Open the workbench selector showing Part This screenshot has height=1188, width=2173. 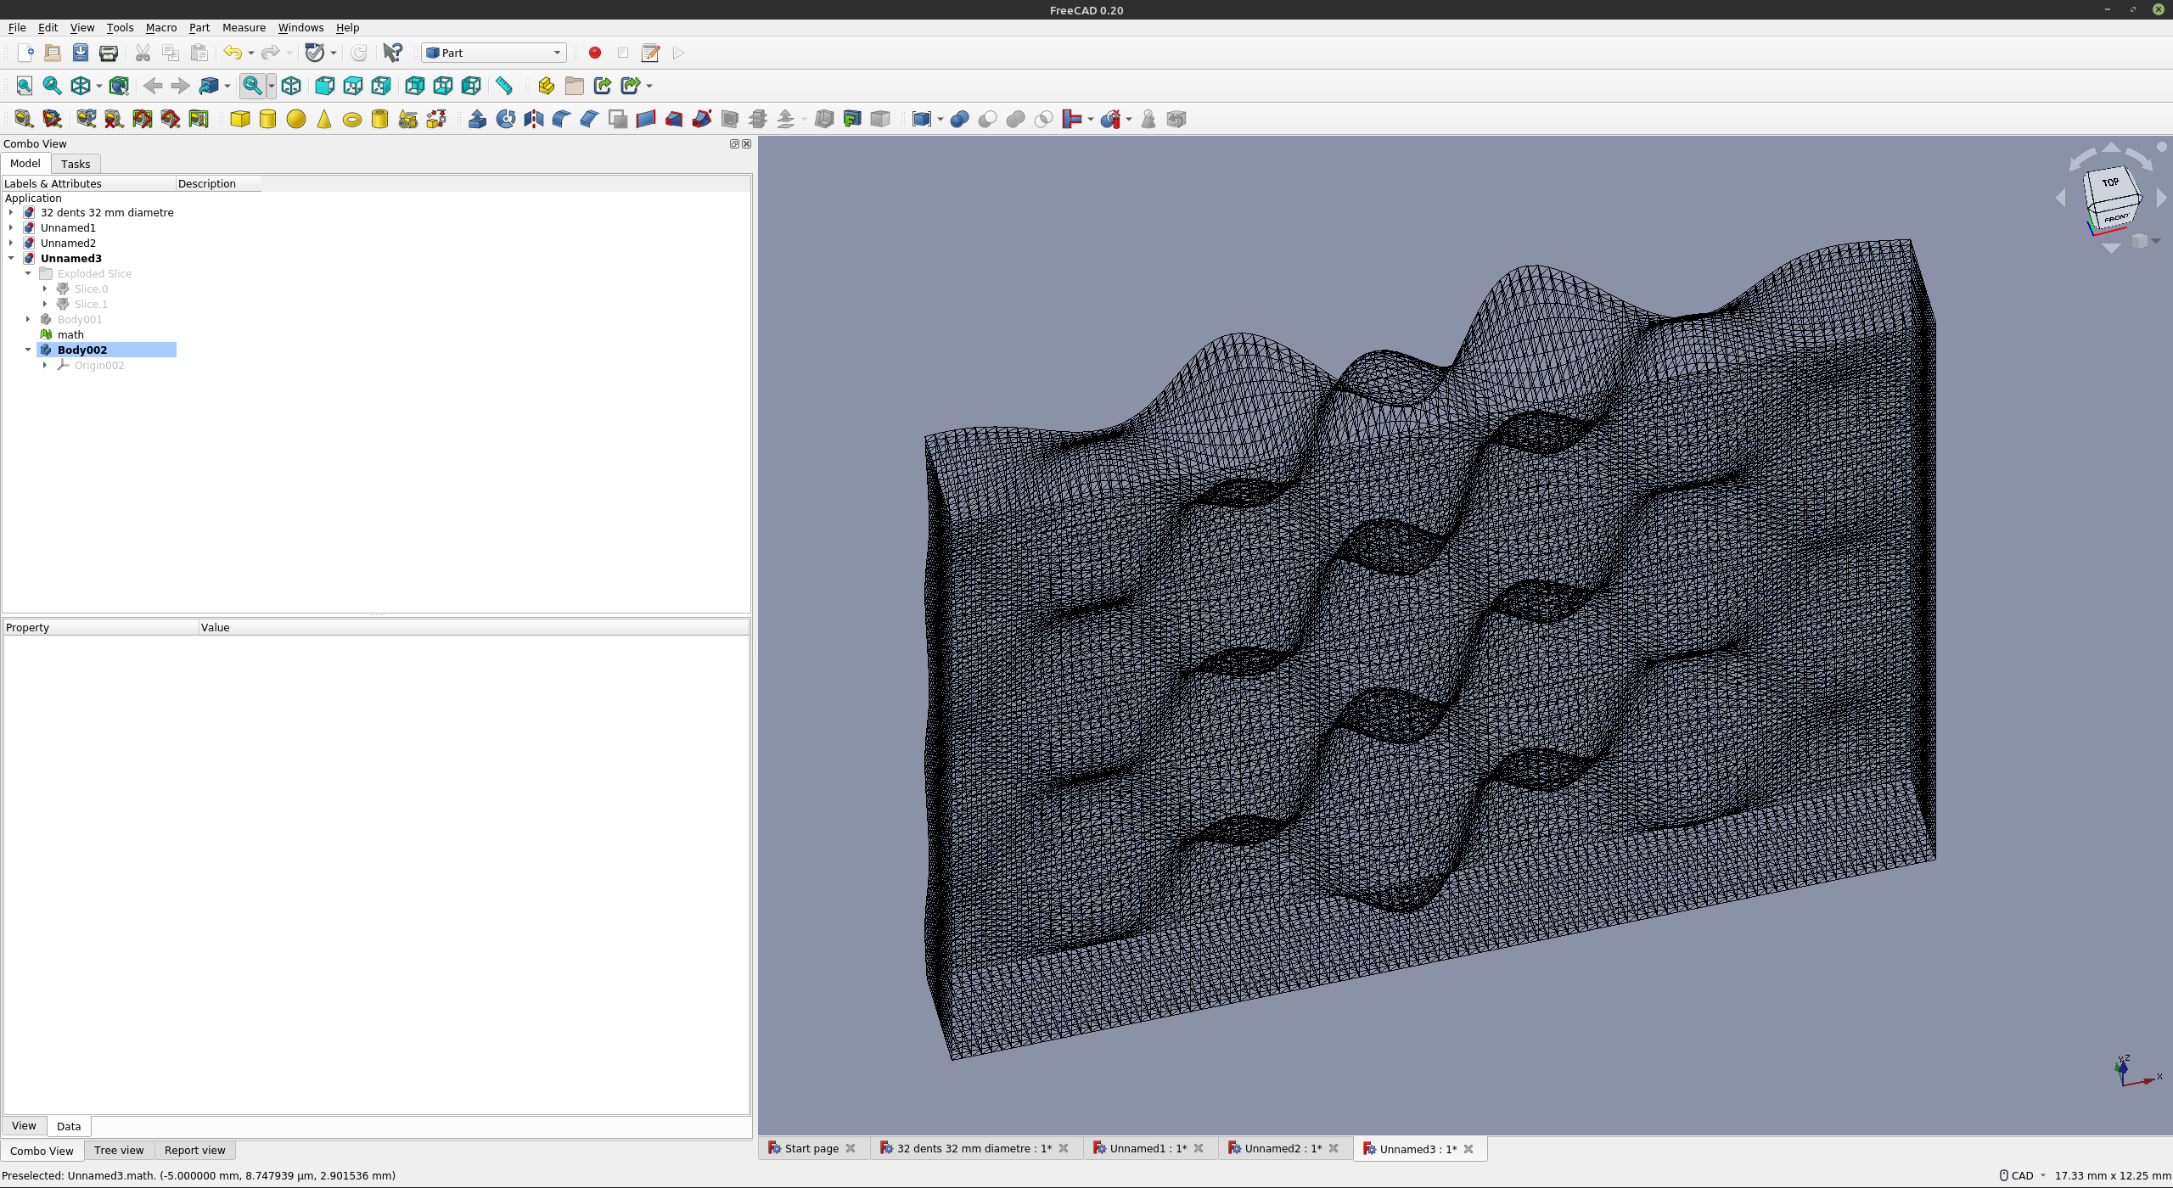[494, 53]
